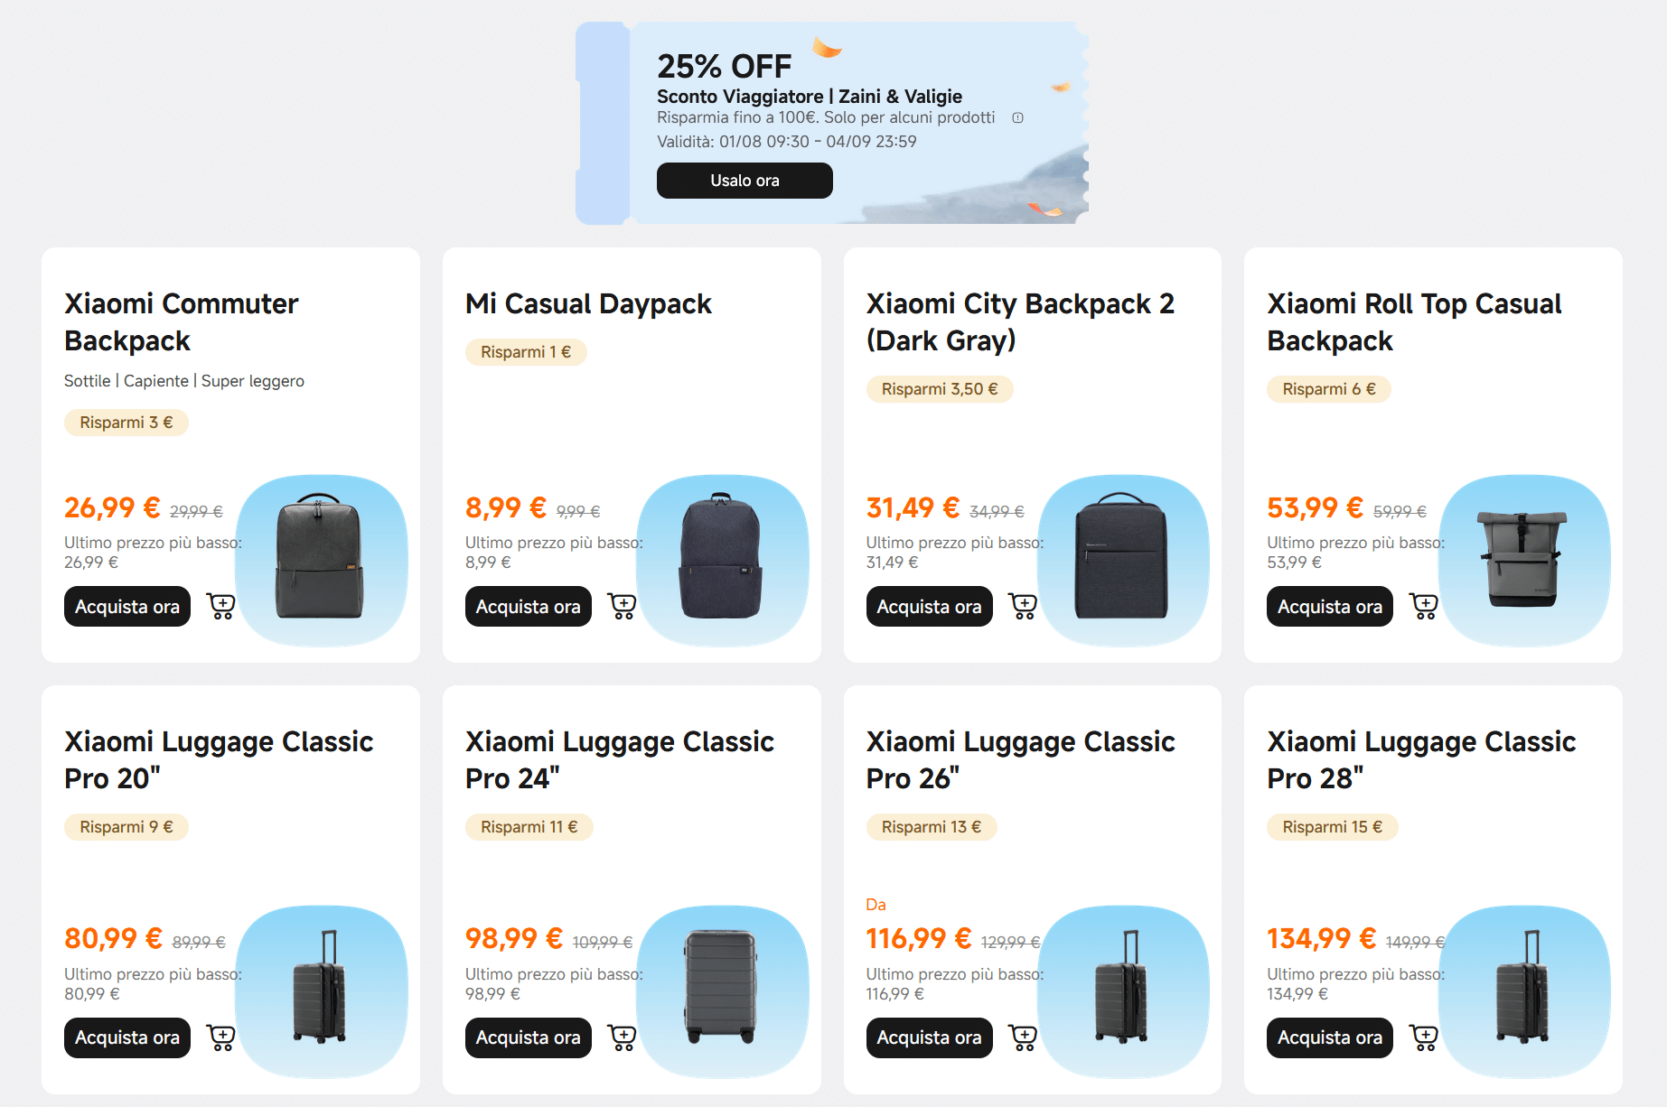This screenshot has width=1667, height=1107.
Task: Open Xiaomi City Backpack 2 title link
Action: pyautogui.click(x=1020, y=321)
